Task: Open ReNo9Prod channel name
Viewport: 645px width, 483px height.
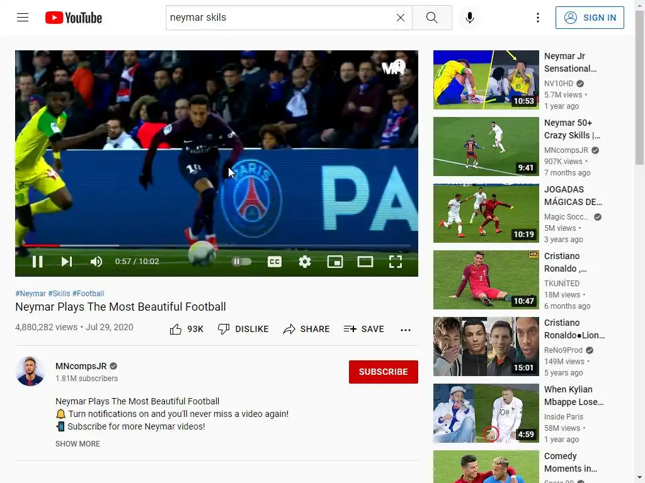Action: tap(563, 350)
